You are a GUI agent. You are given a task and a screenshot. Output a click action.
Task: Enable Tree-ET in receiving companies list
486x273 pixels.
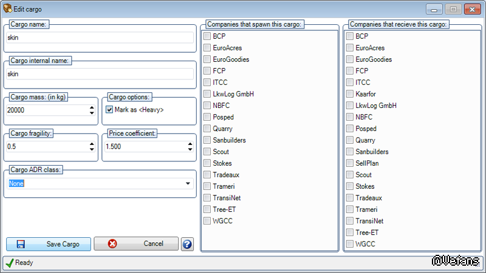350,232
